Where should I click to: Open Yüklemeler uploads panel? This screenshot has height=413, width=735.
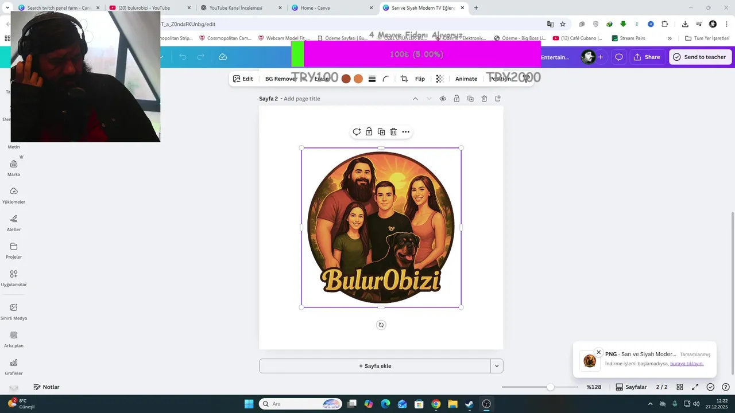click(14, 195)
